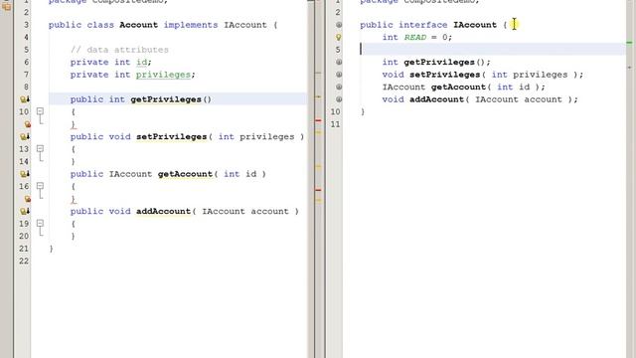
Task: Click addAccount method name in Account
Action: [163, 212]
